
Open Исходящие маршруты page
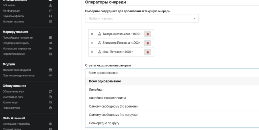pyautogui.click(x=17, y=48)
